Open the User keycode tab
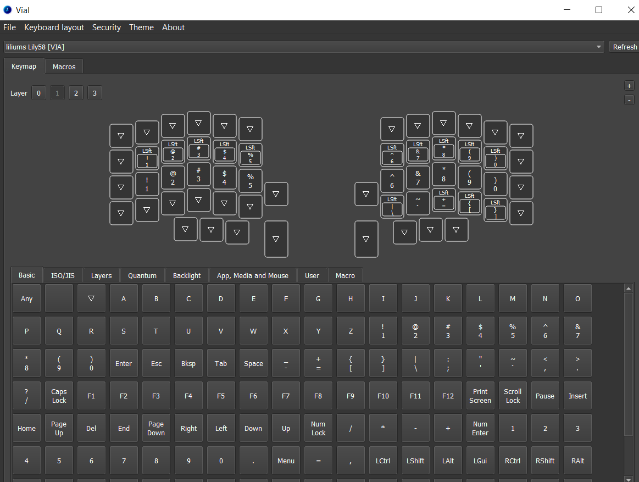 pyautogui.click(x=312, y=276)
